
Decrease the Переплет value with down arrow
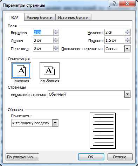coord(56,50)
